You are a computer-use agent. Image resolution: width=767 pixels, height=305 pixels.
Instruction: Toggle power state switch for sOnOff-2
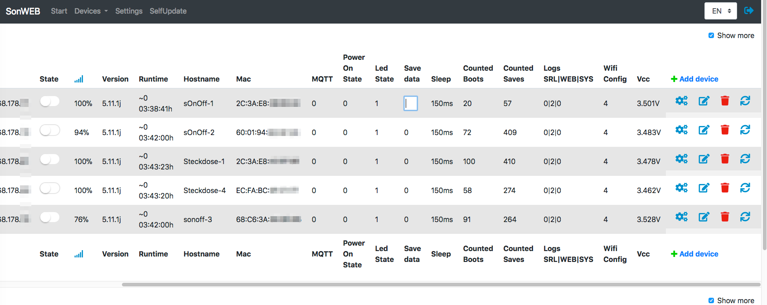(x=50, y=131)
